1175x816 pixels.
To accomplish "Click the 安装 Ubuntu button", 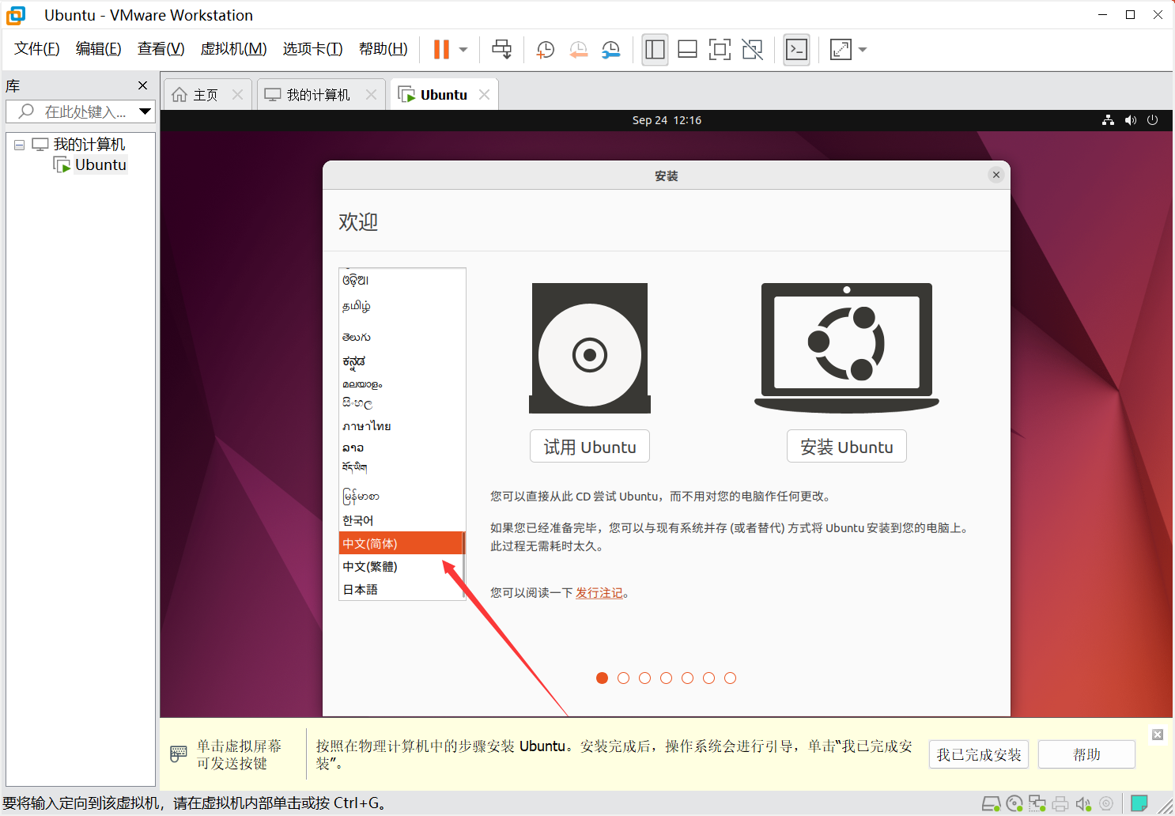I will (847, 447).
